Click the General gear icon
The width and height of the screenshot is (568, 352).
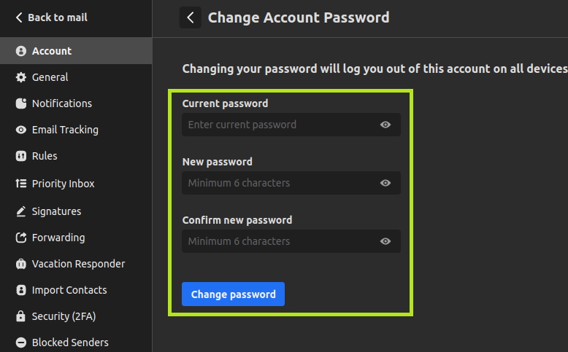[20, 77]
